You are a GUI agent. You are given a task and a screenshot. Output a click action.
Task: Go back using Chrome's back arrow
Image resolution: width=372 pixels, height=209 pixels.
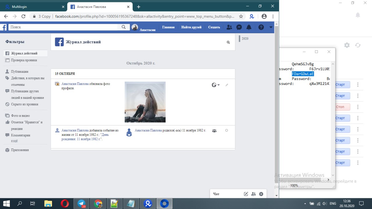(6, 16)
